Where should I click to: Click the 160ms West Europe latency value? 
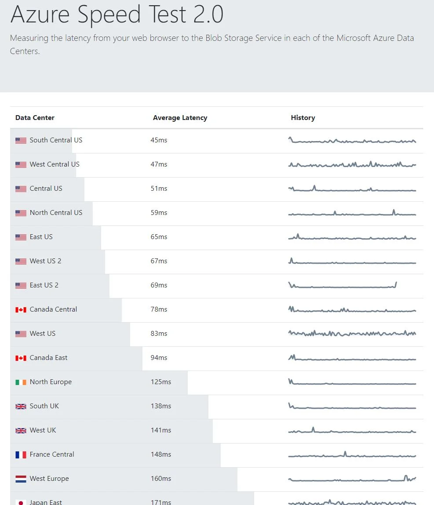tap(161, 479)
